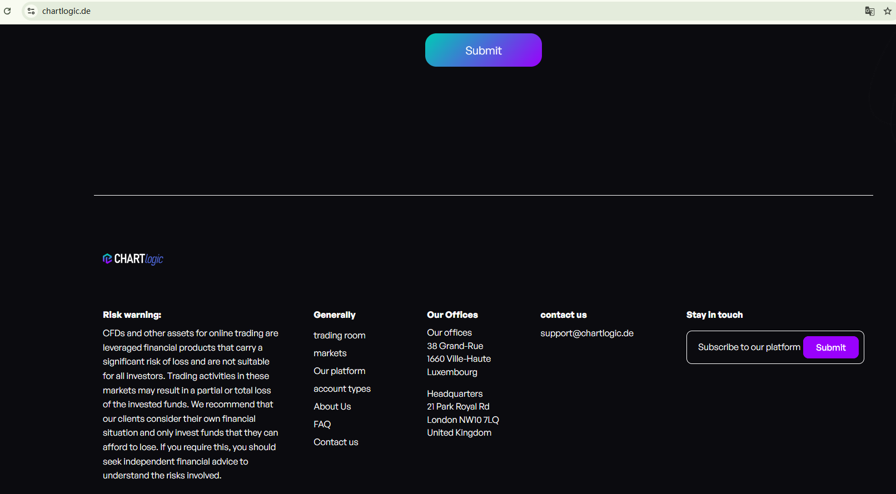Open the trading room link
The width and height of the screenshot is (896, 494).
point(339,336)
